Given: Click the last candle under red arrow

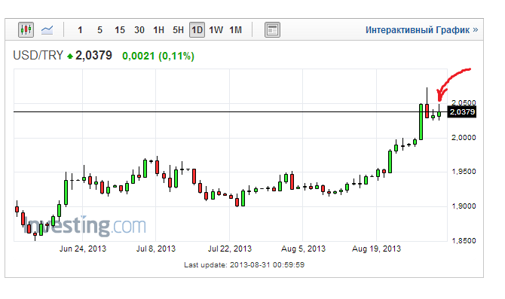Looking at the screenshot, I should 439,112.
